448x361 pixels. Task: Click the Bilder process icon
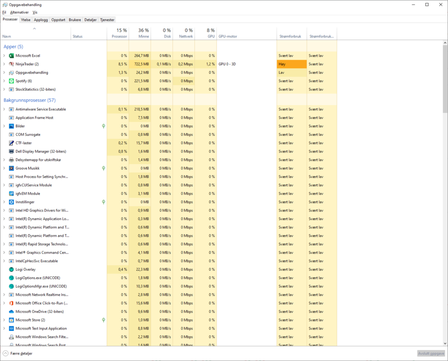tap(12, 126)
